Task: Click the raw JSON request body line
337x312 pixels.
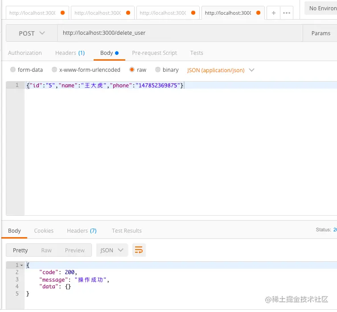Action: [105, 86]
